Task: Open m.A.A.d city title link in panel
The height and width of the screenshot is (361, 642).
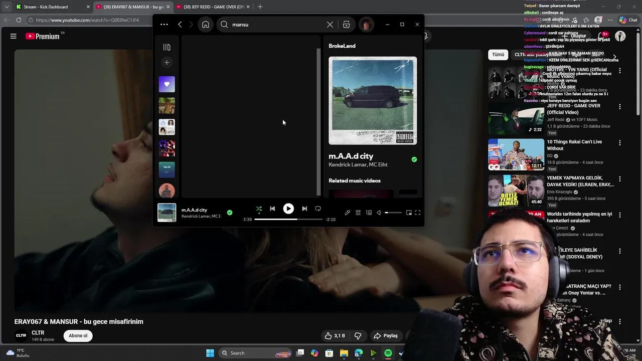Action: tap(351, 156)
